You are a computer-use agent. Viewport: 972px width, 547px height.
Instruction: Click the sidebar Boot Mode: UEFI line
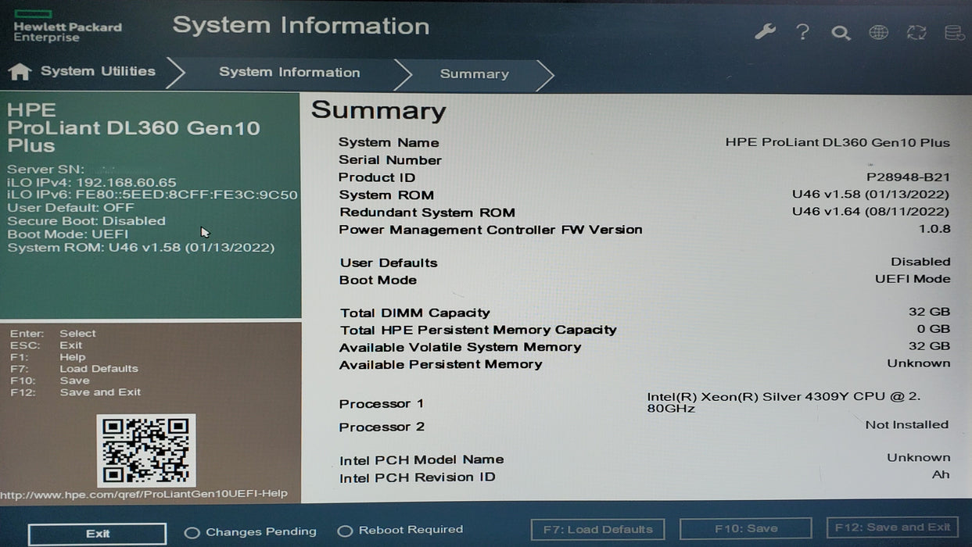(x=68, y=234)
